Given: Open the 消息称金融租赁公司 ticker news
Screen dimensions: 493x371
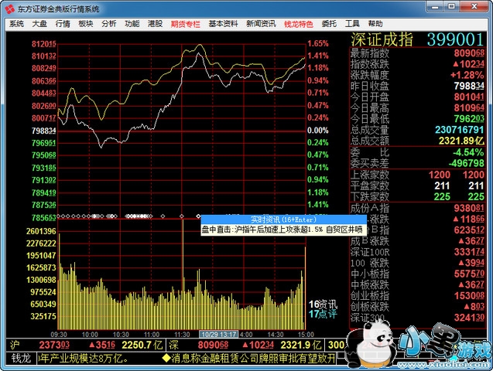Looking at the screenshot, I should (x=248, y=358).
